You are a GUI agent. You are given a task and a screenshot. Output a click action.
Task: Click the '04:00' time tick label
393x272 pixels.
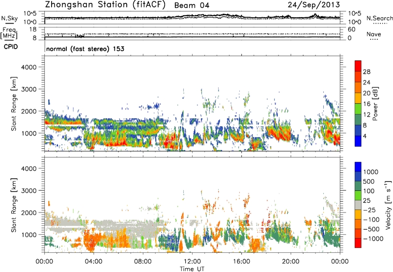tap(93, 262)
